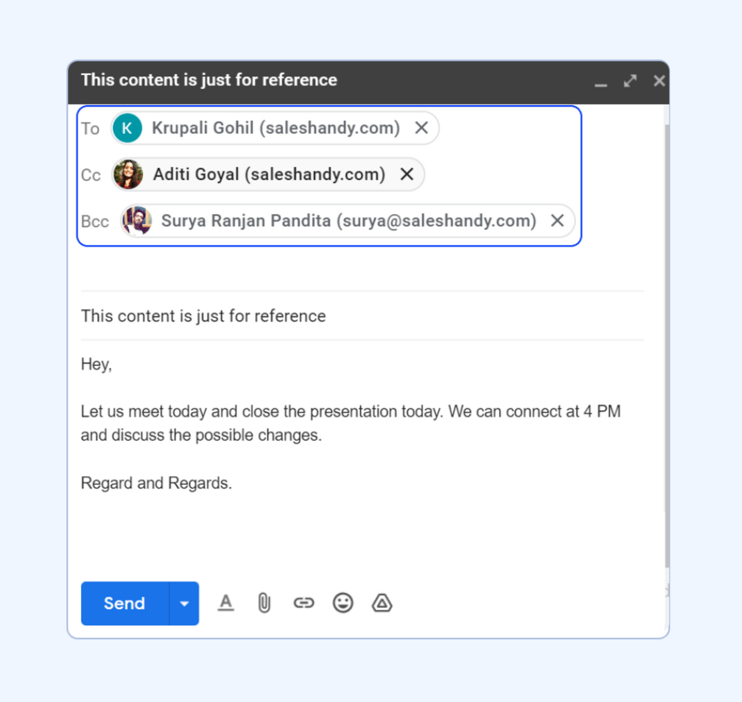Remove Aditi Goyal from Cc field
The height and width of the screenshot is (702, 742).
coord(407,174)
